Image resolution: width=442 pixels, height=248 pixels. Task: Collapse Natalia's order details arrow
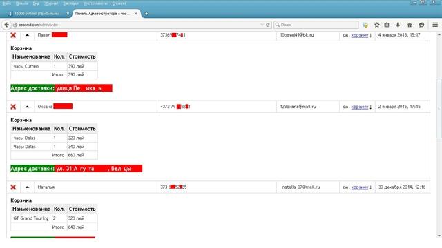pos(27,187)
